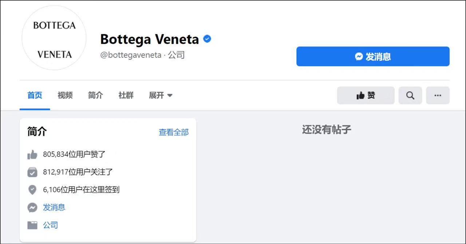Click the followers icon beside 812,917位用户关注了

click(32, 172)
